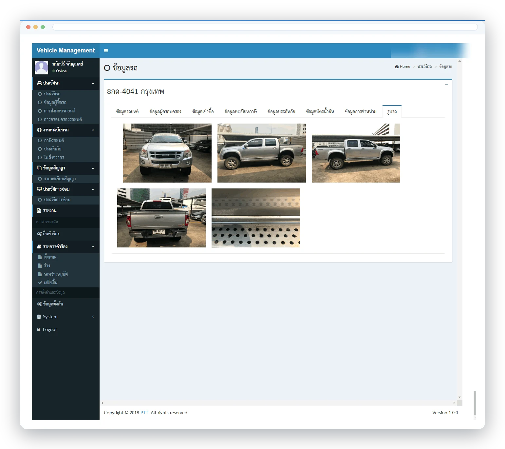The image size is (505, 449).
Task: Click the gears icon beside ยื่นคำร้อง
Action: point(39,234)
